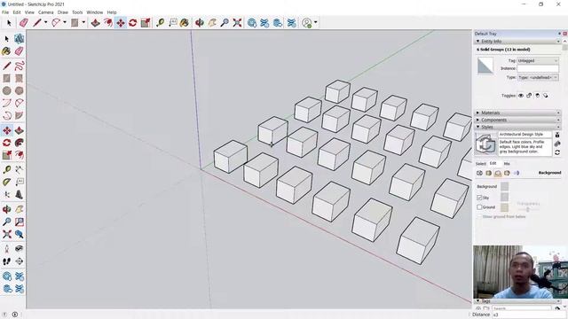Activate the Rotate tool in top toolbar
The width and height of the screenshot is (568, 319).
[132, 23]
